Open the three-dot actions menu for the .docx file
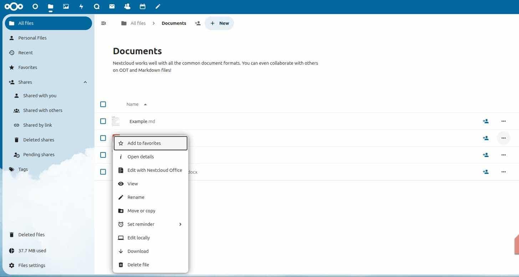This screenshot has height=277, width=519. (x=503, y=172)
